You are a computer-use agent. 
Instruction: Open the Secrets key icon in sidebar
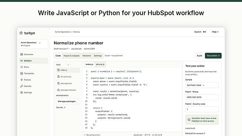coord(21,86)
